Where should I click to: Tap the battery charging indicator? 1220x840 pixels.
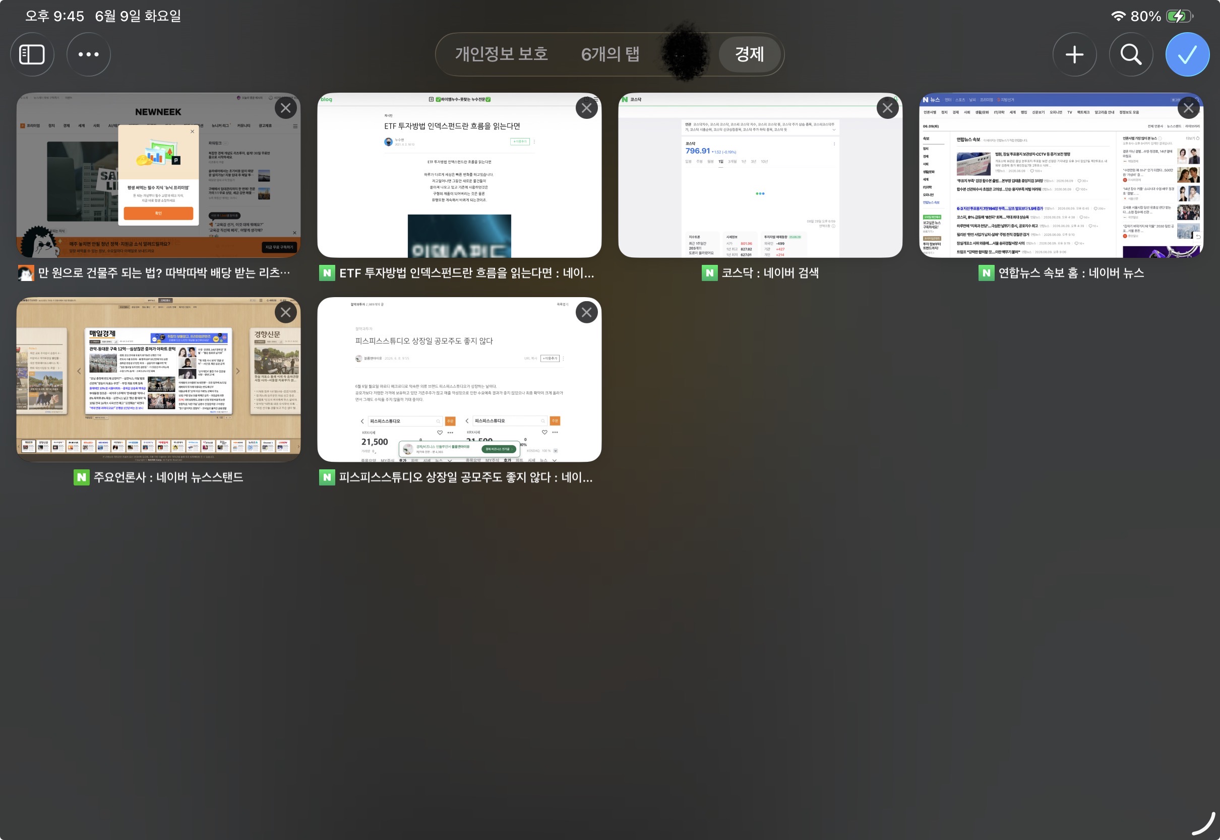(x=1180, y=16)
